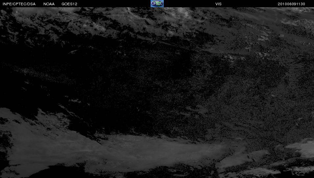The image size is (314, 178).
Task: Click the CPTEC logo in the header
Action: click(x=157, y=4)
